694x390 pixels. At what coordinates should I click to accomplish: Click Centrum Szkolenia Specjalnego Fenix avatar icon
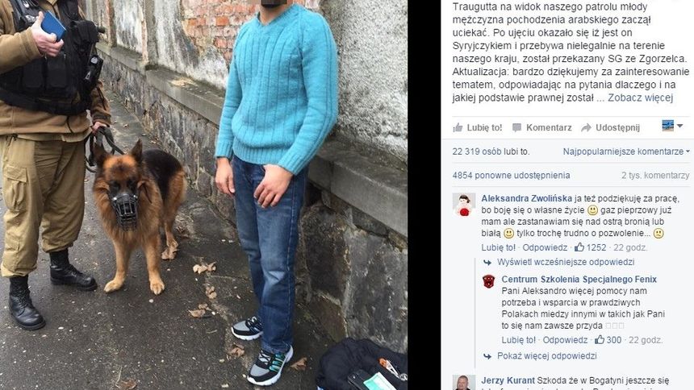pyautogui.click(x=489, y=281)
